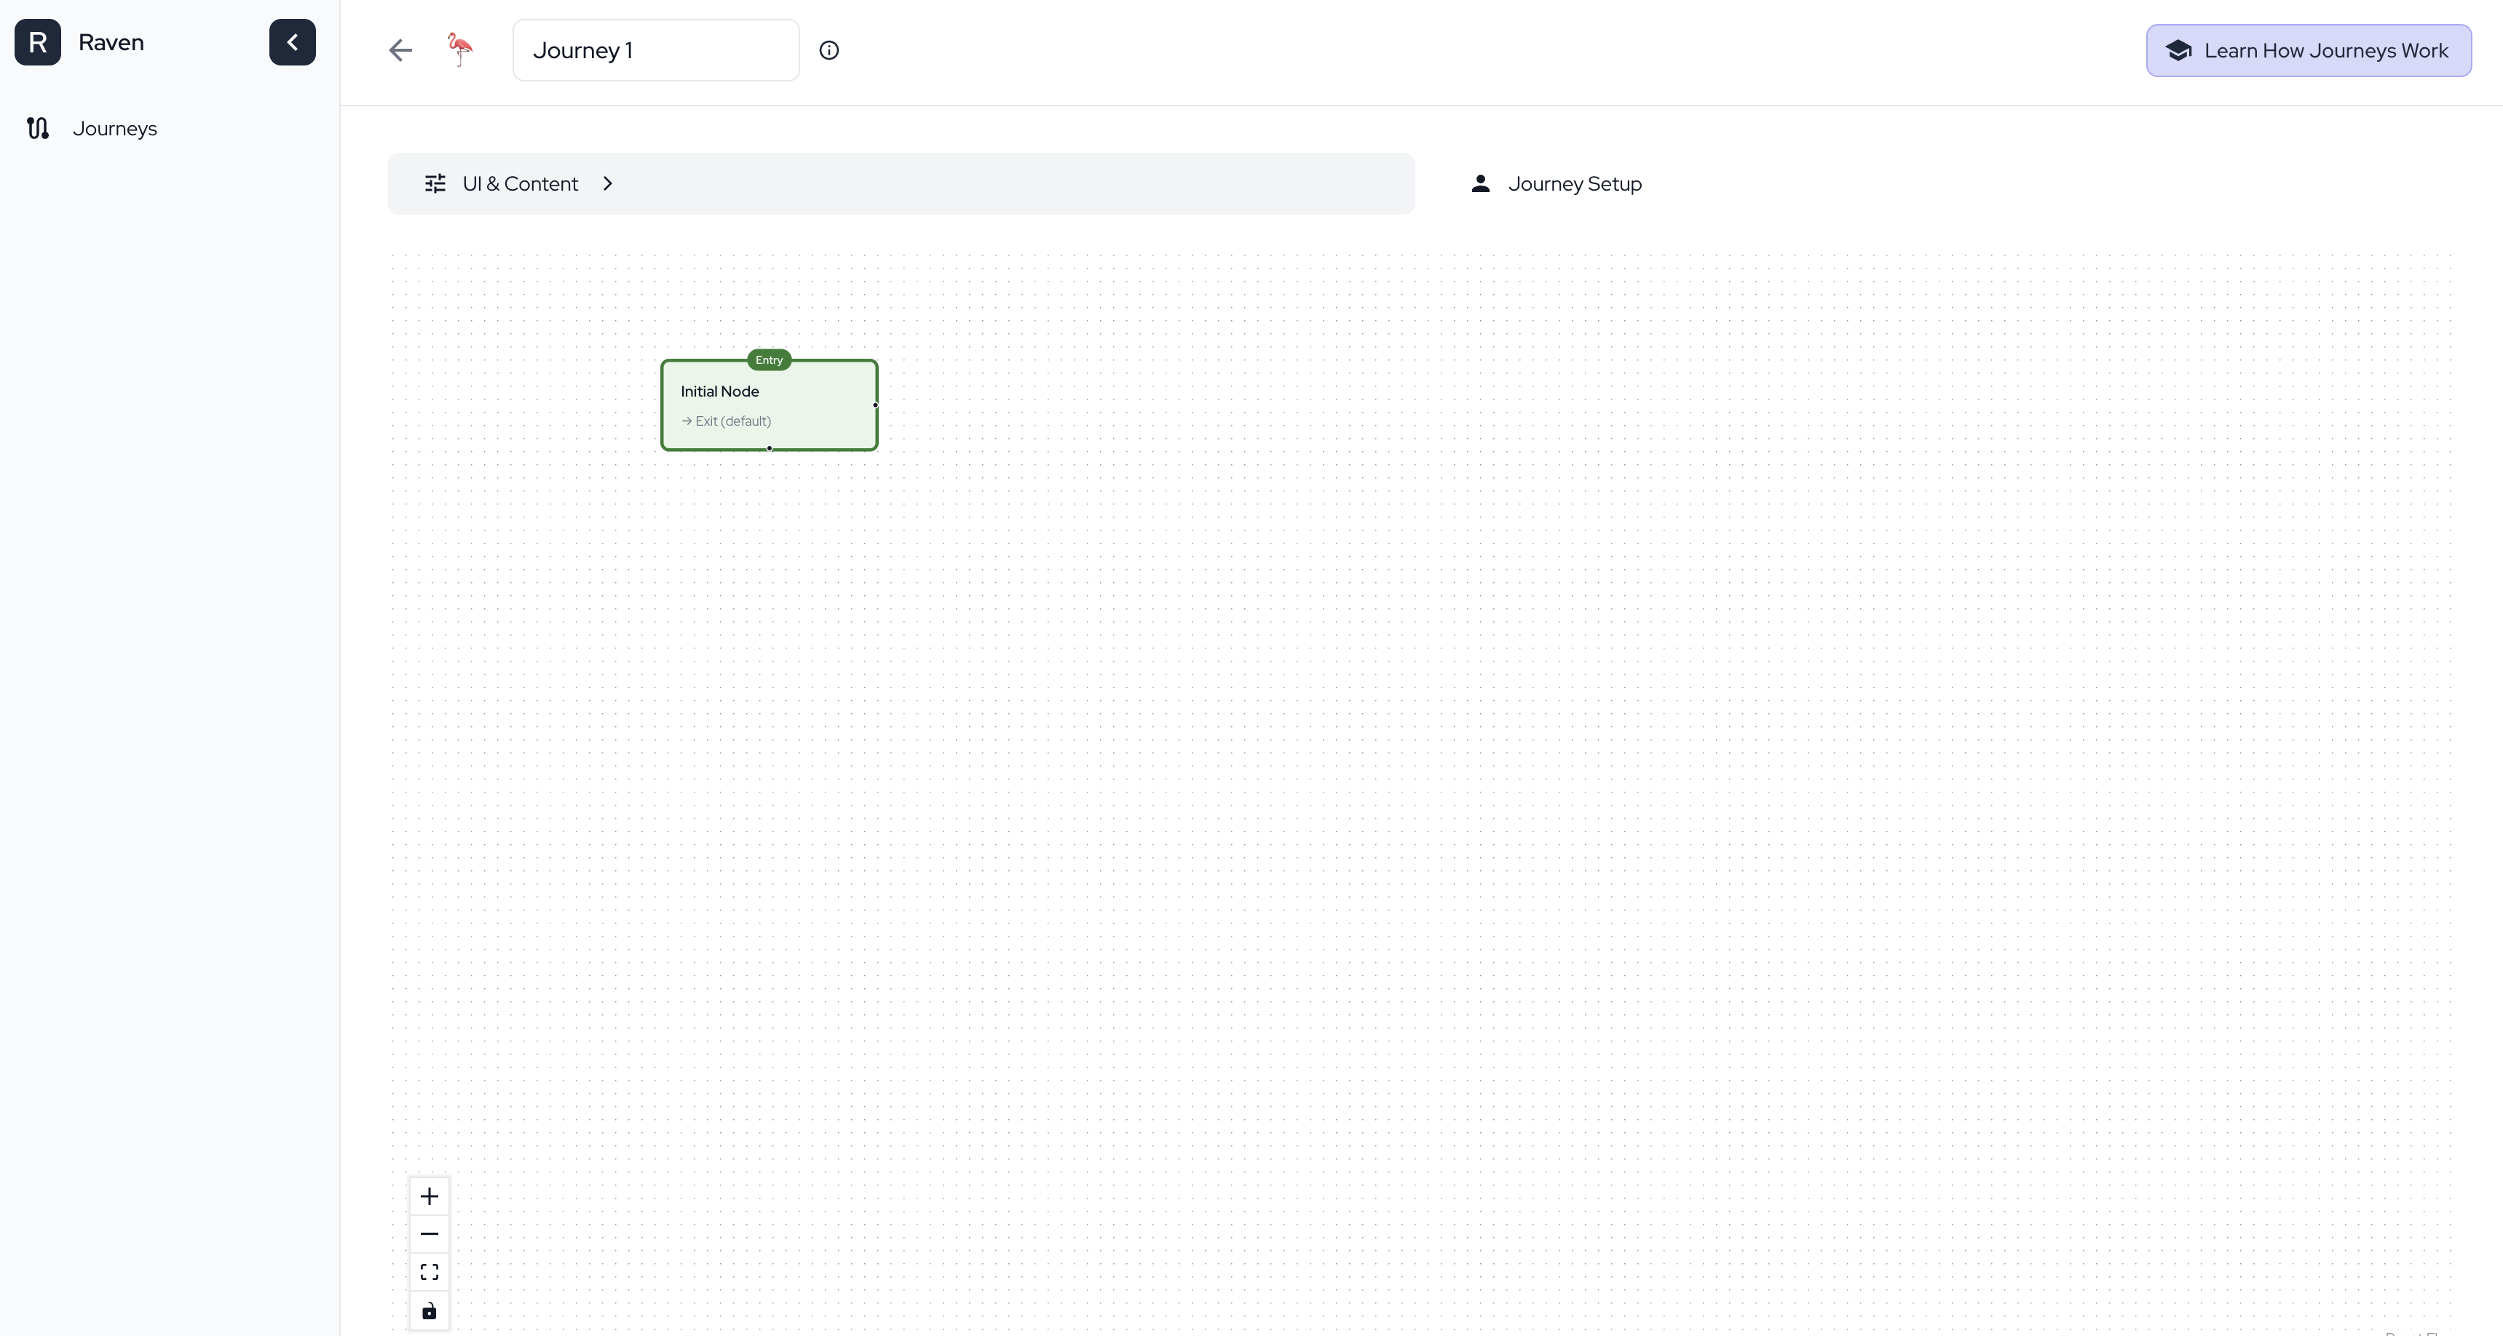2503x1336 pixels.
Task: Open journey info via the info icon
Action: click(829, 49)
